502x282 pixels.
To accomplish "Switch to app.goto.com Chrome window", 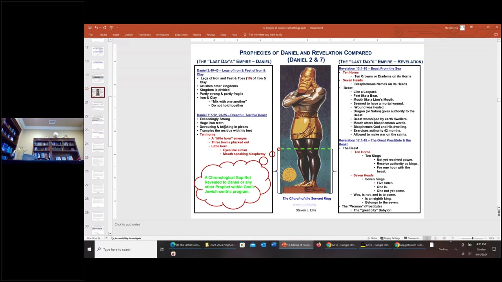I will (409, 245).
